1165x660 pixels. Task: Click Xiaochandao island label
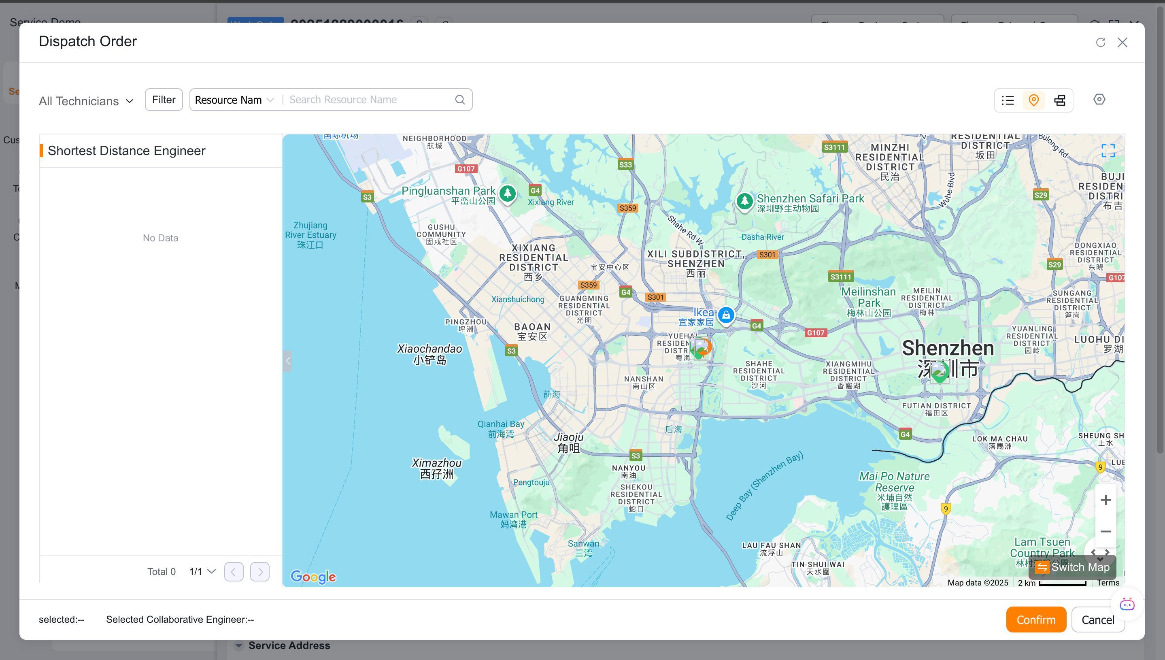429,354
